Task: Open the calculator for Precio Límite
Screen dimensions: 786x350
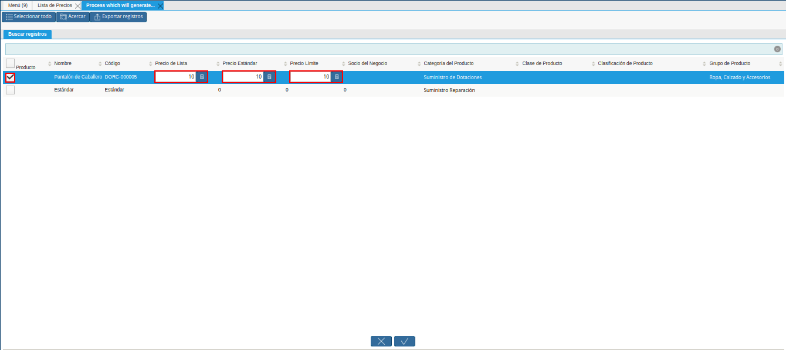Action: point(337,77)
